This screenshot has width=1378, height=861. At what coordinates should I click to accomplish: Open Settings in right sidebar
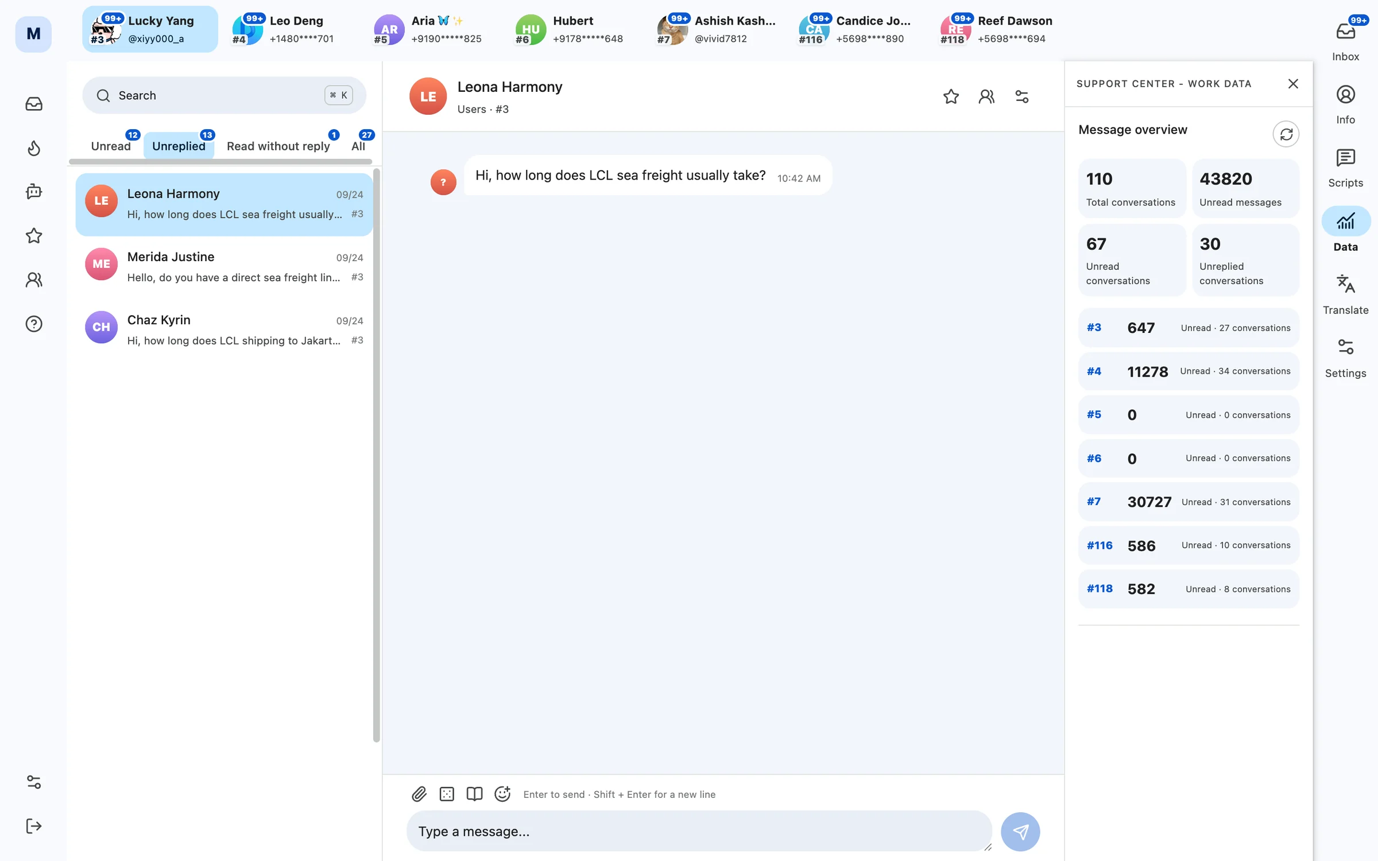click(x=1346, y=358)
